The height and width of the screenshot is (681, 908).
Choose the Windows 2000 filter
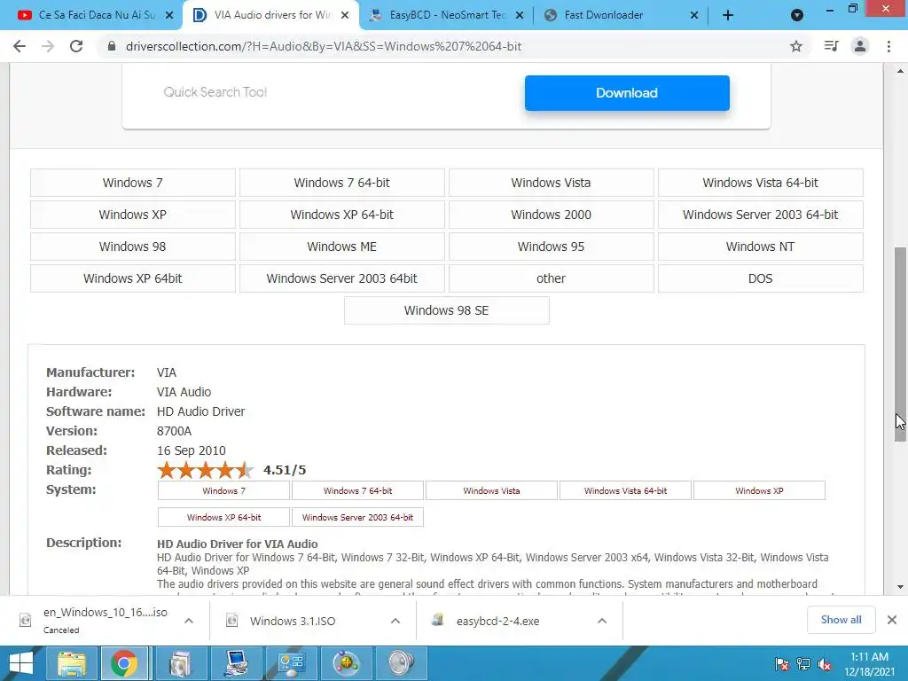pyautogui.click(x=551, y=215)
